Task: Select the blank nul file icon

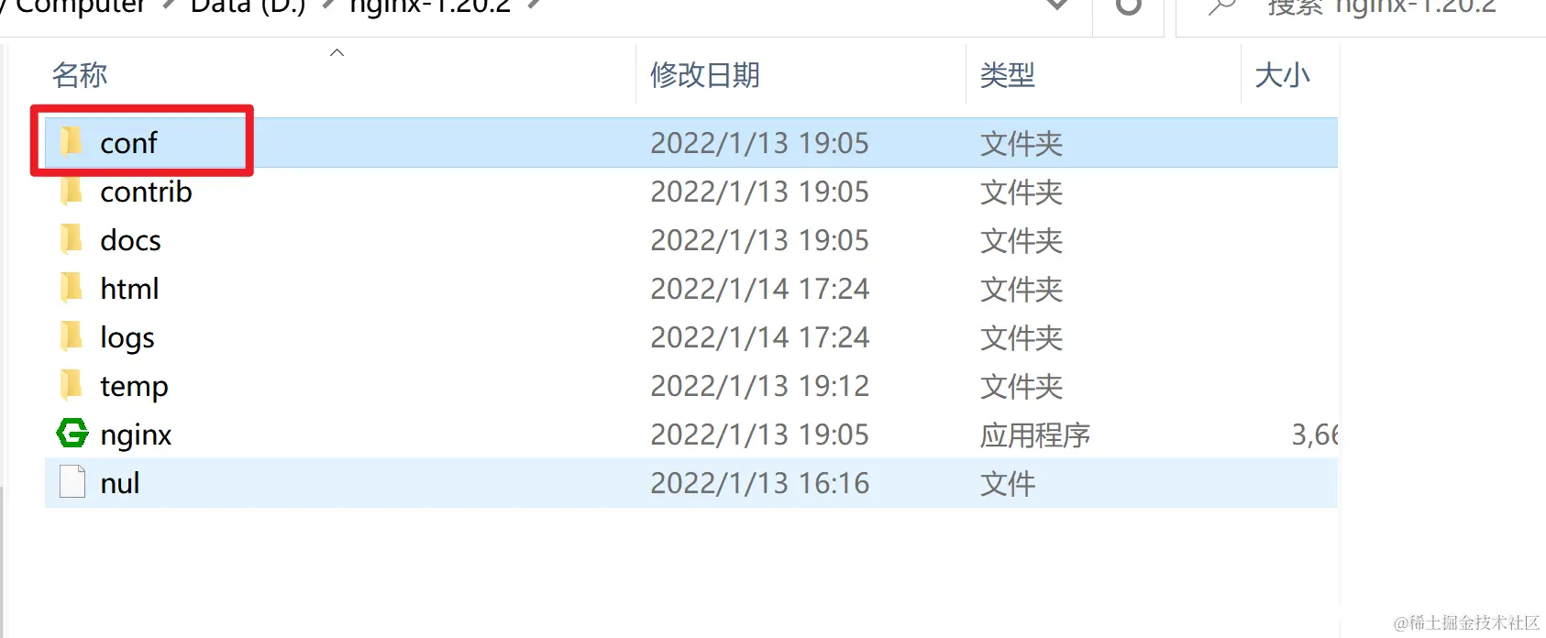Action: coord(72,482)
